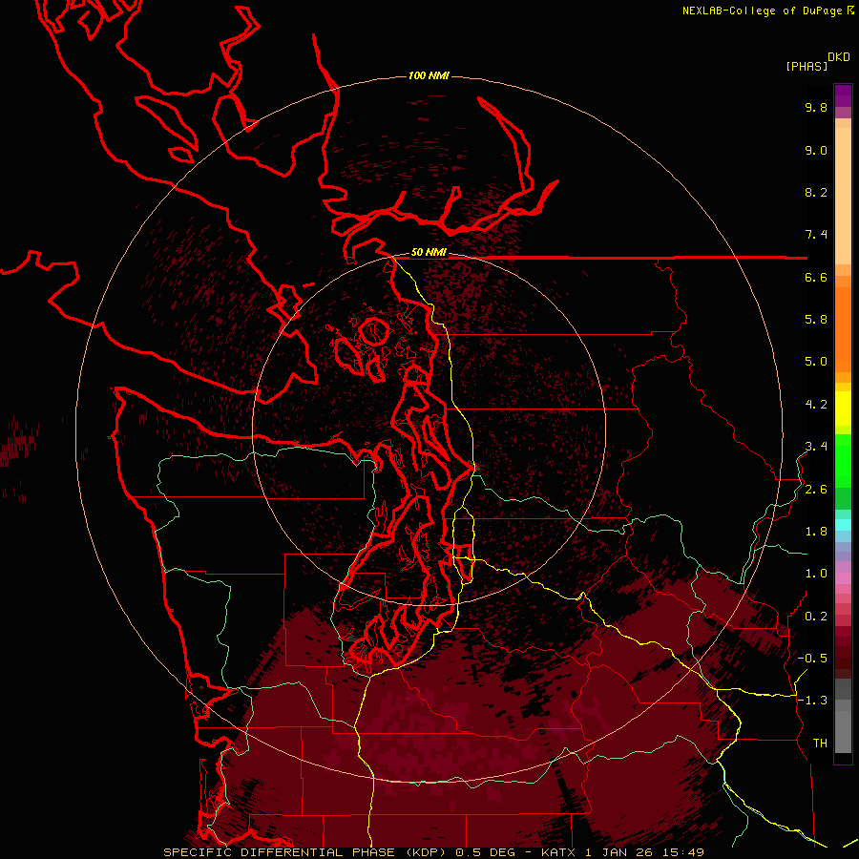Click the 7.4 legend value

tap(816, 235)
